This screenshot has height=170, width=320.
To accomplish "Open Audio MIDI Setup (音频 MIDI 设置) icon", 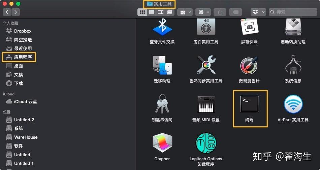I will point(206,104).
